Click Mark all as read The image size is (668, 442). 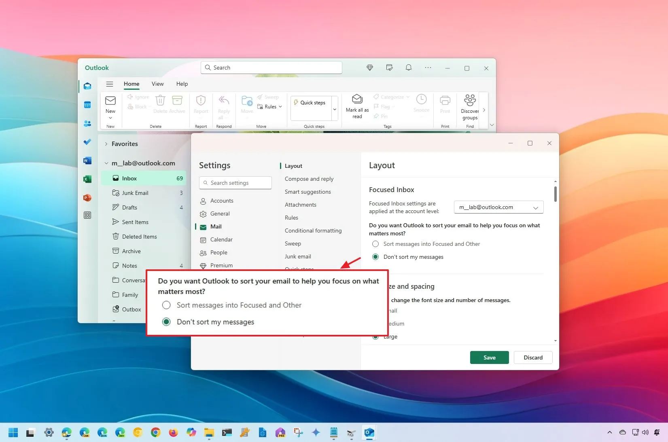[357, 106]
